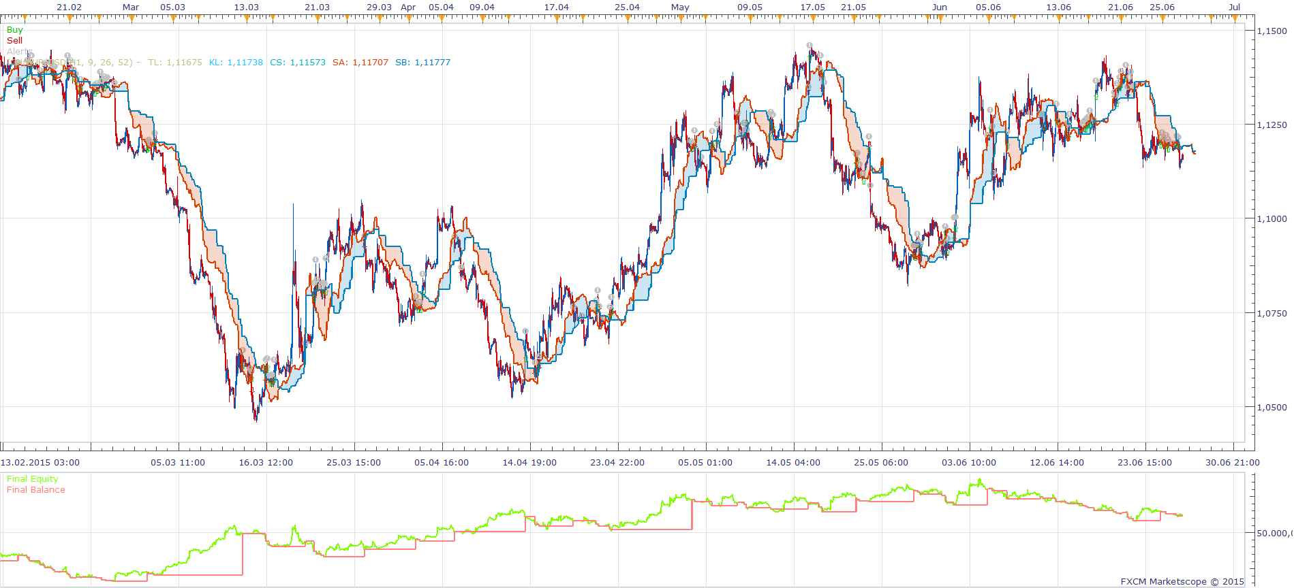
Task: Click the Jul month label on top axis
Action: (1234, 7)
